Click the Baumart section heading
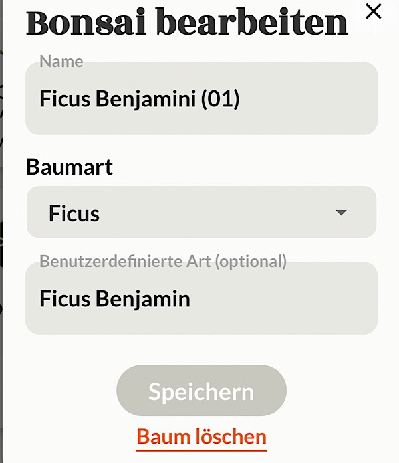 69,167
